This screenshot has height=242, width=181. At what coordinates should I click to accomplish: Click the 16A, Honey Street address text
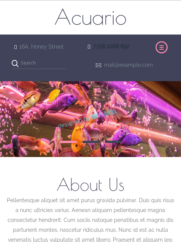tap(41, 47)
